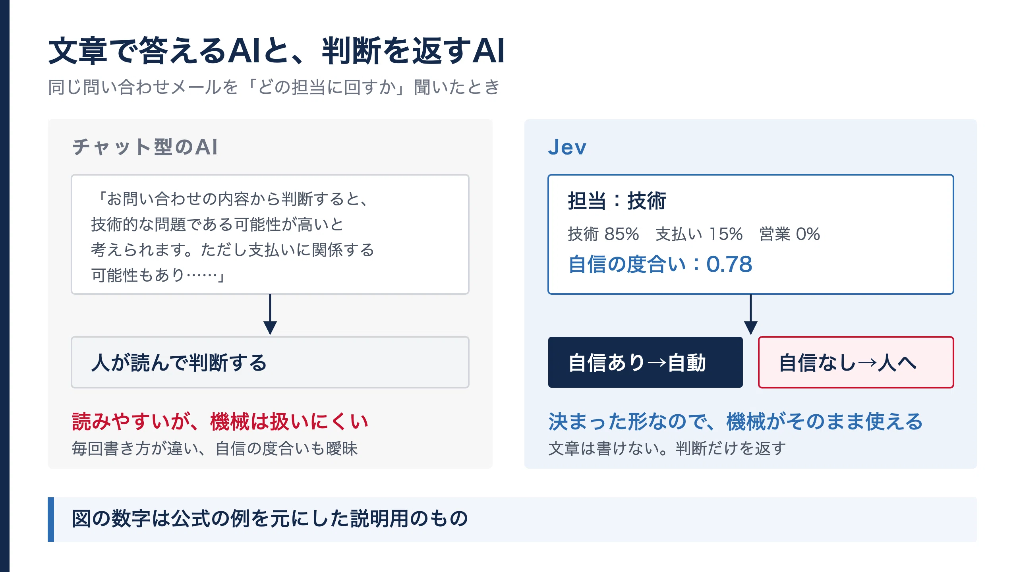Click the チャット型のAI panel heading

click(x=145, y=147)
